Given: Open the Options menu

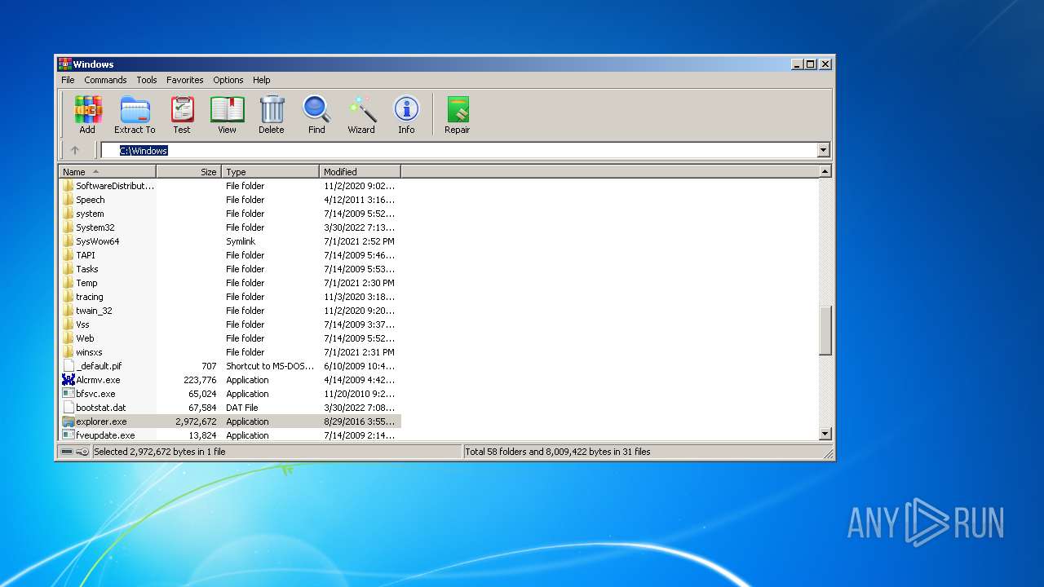Looking at the screenshot, I should point(228,80).
